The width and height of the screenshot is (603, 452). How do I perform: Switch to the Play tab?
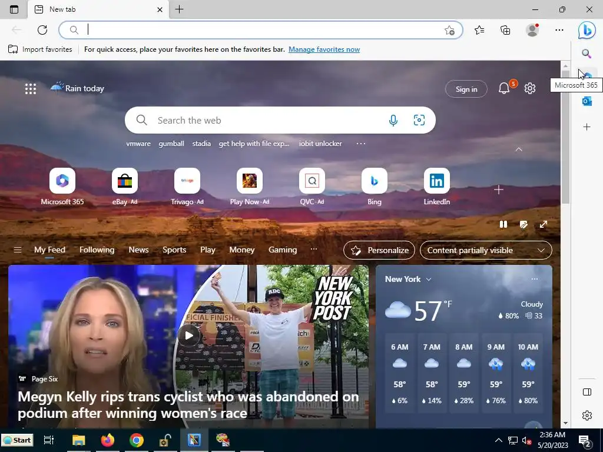(208, 250)
